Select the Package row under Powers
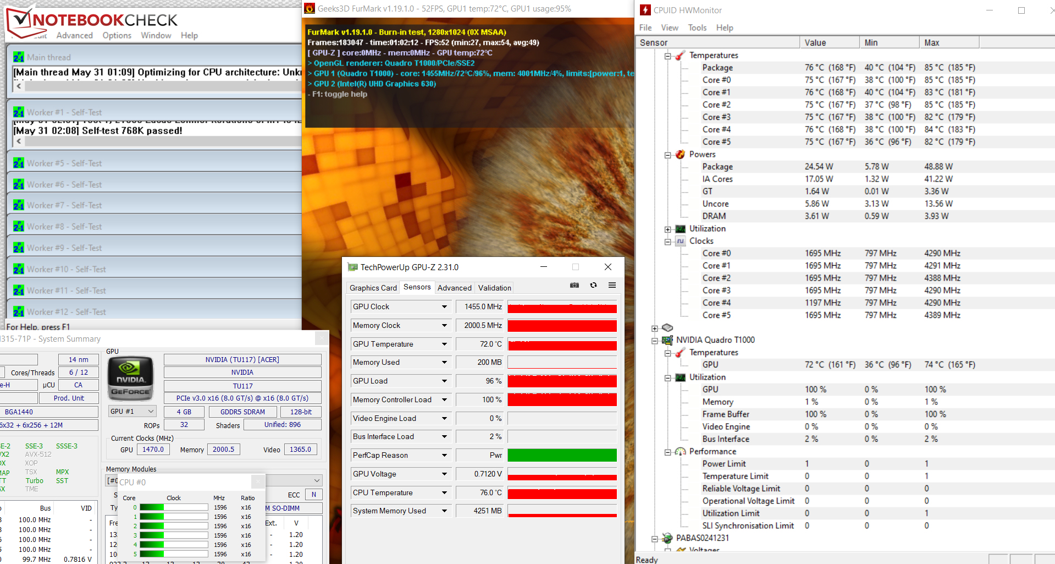This screenshot has height=564, width=1055. tap(845, 167)
